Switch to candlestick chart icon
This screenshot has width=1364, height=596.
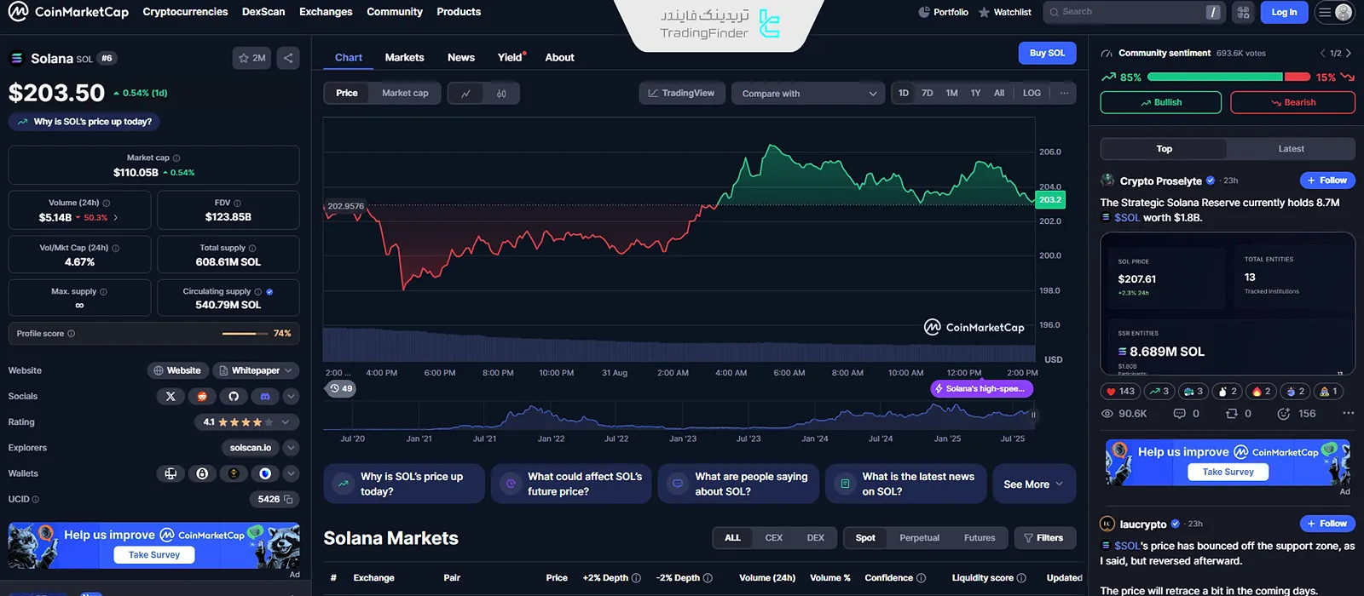pyautogui.click(x=501, y=94)
